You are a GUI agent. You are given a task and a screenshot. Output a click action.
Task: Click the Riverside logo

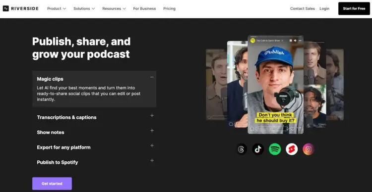click(20, 8)
